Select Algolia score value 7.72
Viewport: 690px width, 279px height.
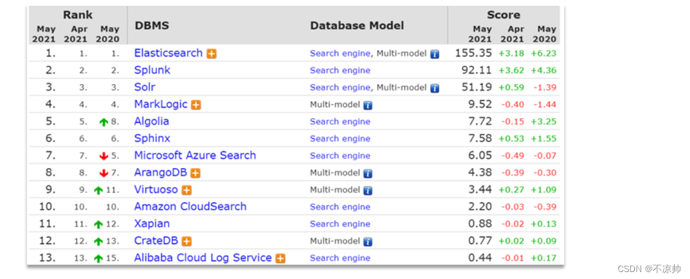coord(480,122)
